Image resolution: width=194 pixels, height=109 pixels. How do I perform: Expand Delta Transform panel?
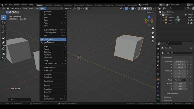(172, 94)
